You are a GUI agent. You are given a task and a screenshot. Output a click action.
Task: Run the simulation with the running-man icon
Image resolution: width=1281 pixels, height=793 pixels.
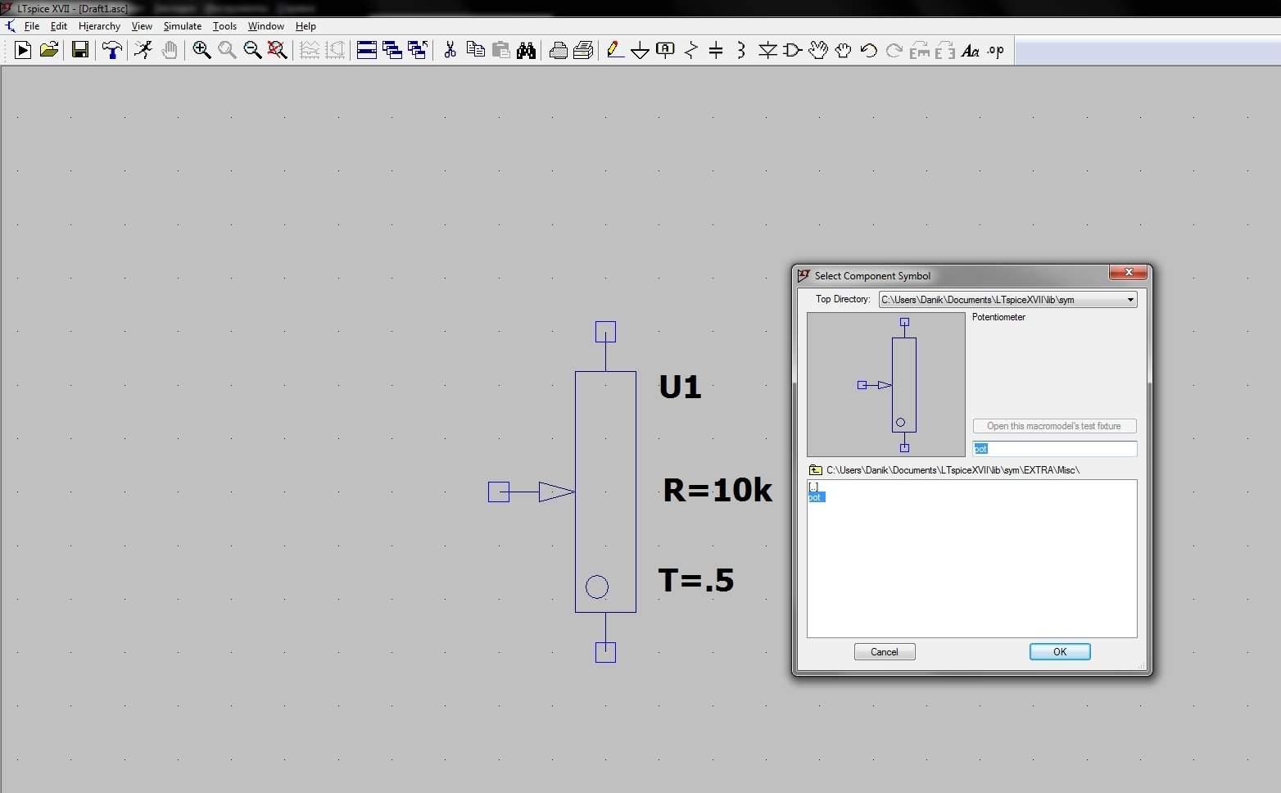143,51
